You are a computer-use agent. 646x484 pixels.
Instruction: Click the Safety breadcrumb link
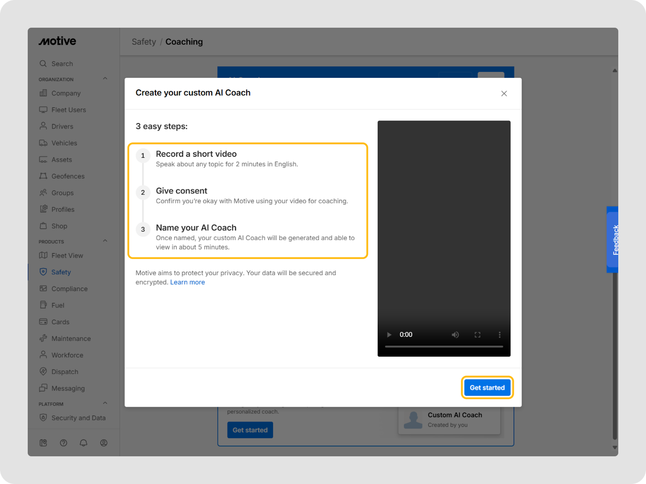click(144, 42)
